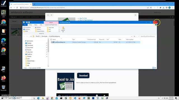This screenshot has width=179, height=100.
Task: Click Downloads in the address breadcrumb
Action: (x=44, y=36)
